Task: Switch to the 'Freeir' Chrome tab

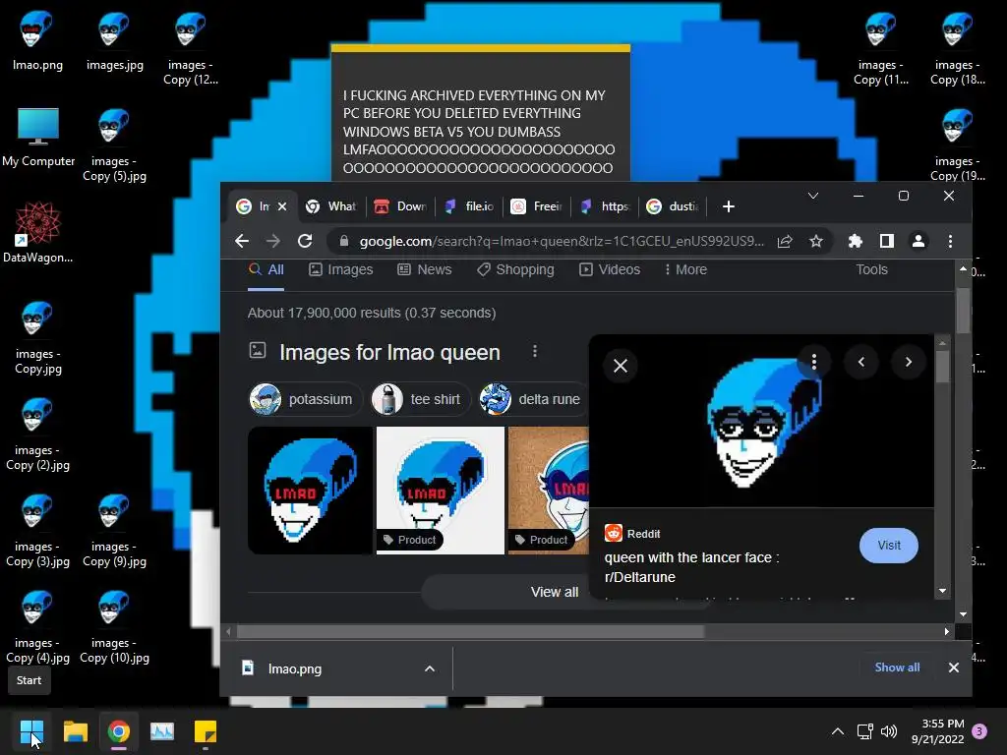Action: click(x=538, y=206)
